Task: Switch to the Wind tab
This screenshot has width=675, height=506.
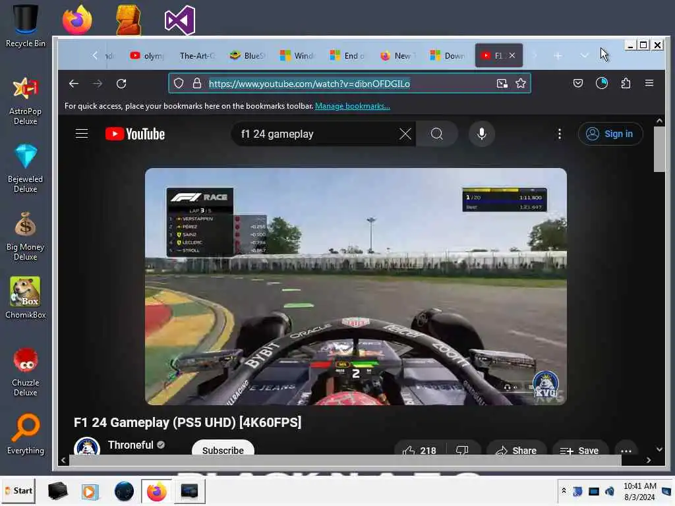Action: point(297,55)
